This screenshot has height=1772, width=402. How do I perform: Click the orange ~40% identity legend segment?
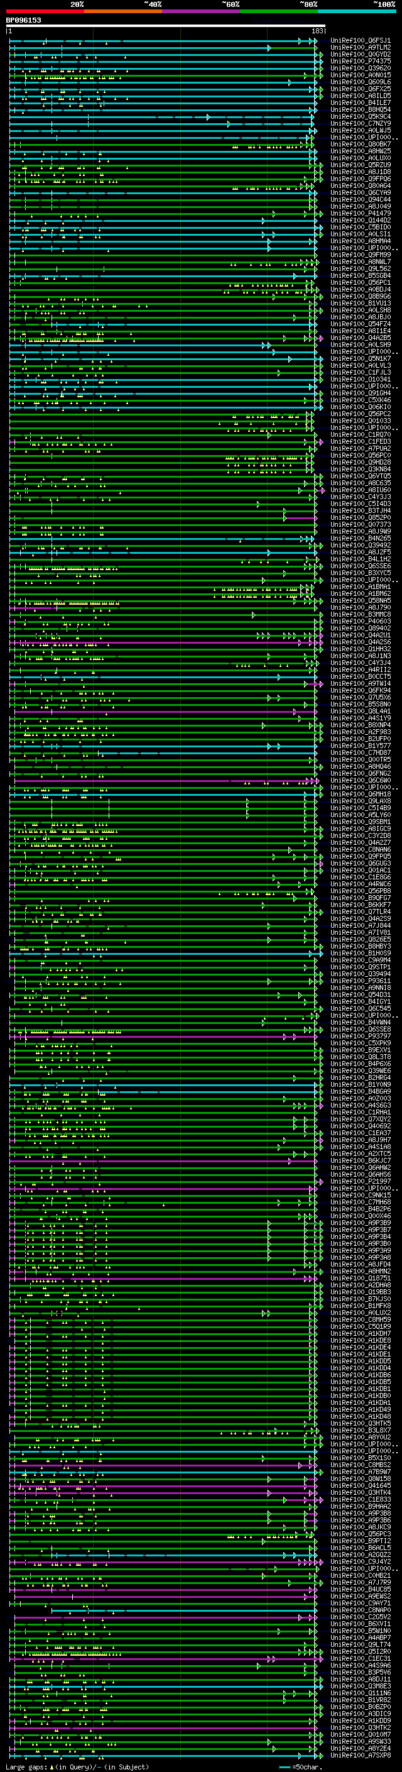[123, 11]
